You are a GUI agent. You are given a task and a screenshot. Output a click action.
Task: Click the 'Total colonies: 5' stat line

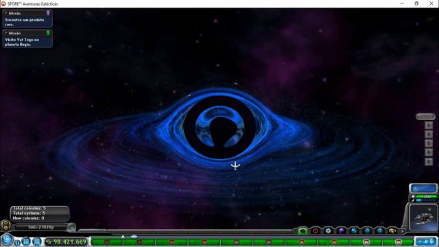(29, 209)
